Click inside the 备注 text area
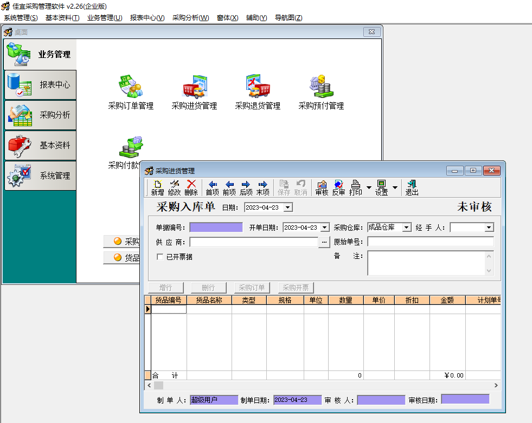The image size is (532, 423). (x=427, y=263)
